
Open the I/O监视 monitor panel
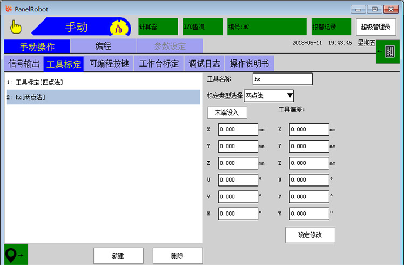[x=202, y=27]
